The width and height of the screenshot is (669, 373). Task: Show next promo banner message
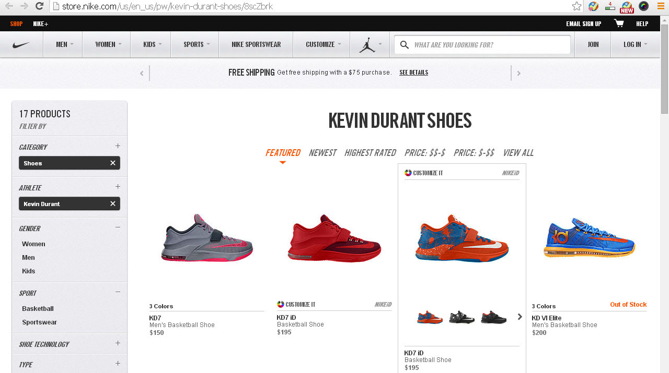pyautogui.click(x=518, y=73)
